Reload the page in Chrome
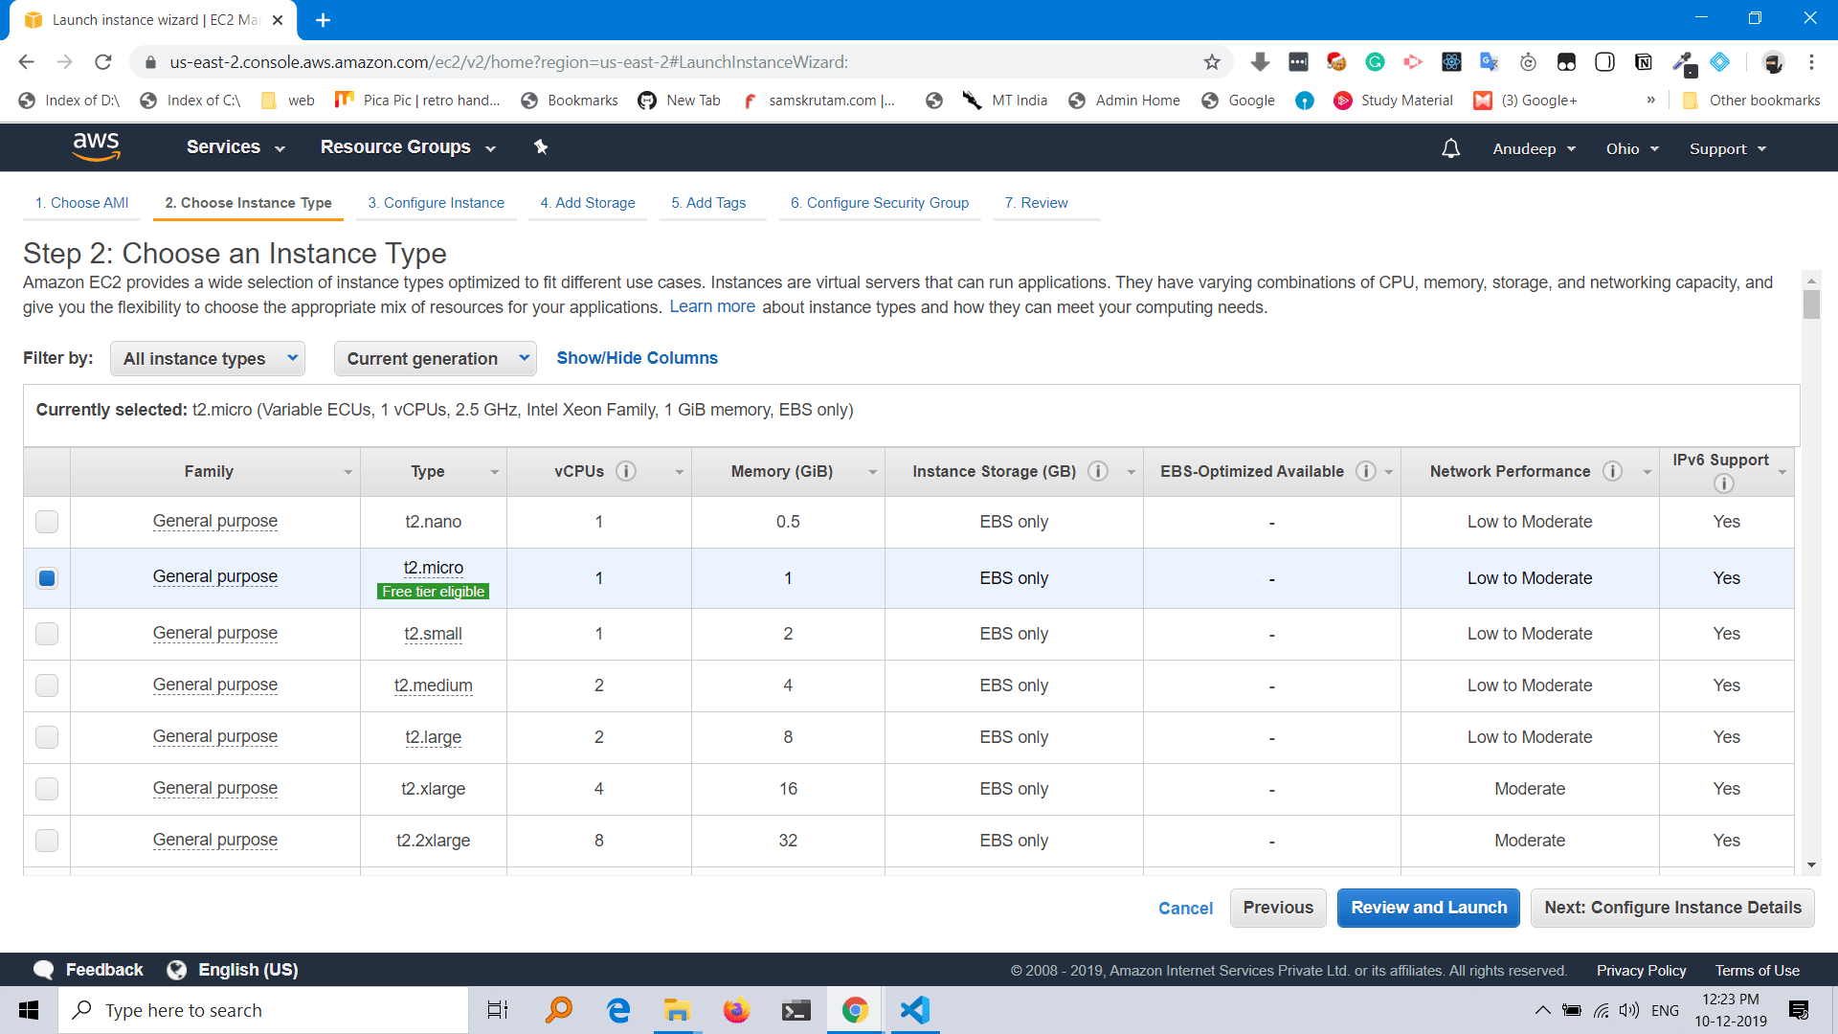The width and height of the screenshot is (1838, 1034). coord(103,62)
